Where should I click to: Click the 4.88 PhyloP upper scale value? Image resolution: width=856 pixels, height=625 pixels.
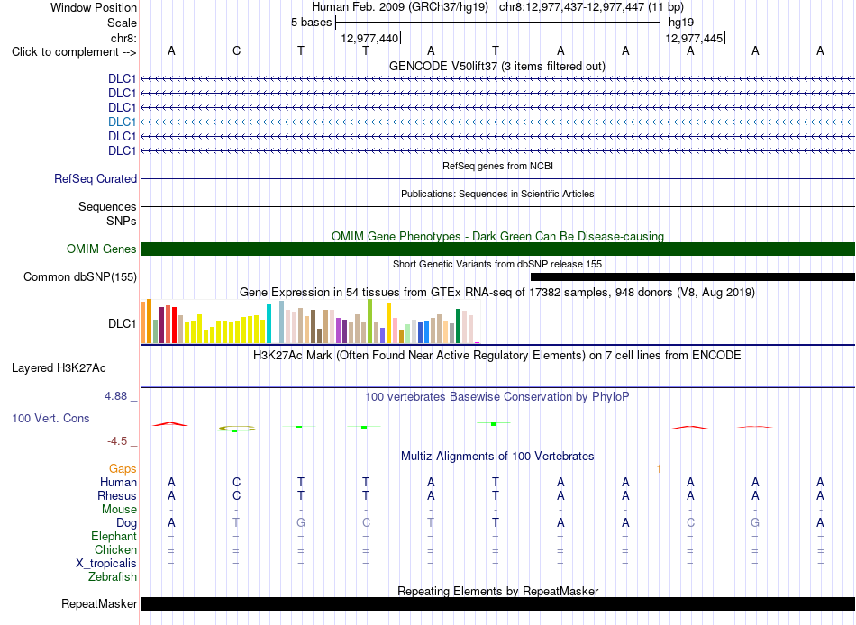coord(115,395)
